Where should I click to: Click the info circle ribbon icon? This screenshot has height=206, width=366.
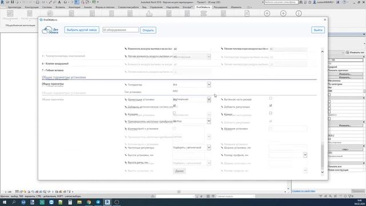pos(299,13)
